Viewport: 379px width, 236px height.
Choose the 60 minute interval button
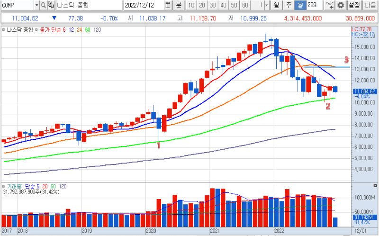click(245, 5)
